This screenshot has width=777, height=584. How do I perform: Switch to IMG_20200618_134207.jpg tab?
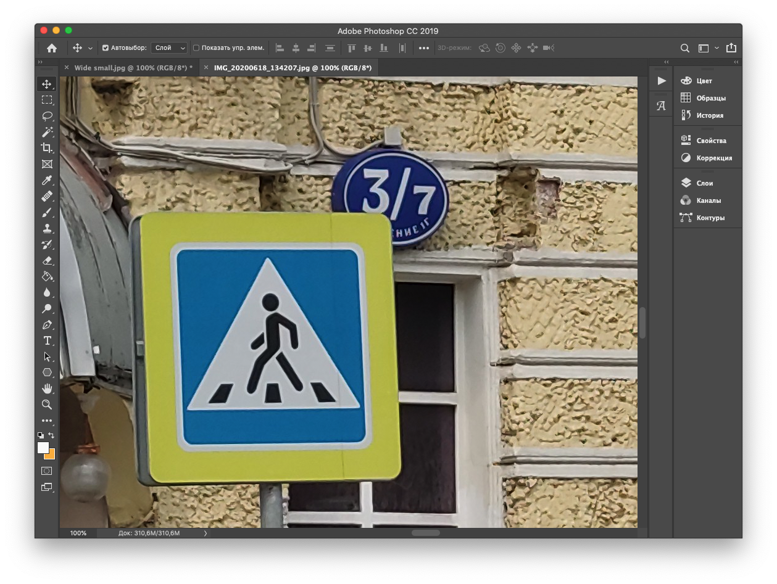click(x=293, y=68)
